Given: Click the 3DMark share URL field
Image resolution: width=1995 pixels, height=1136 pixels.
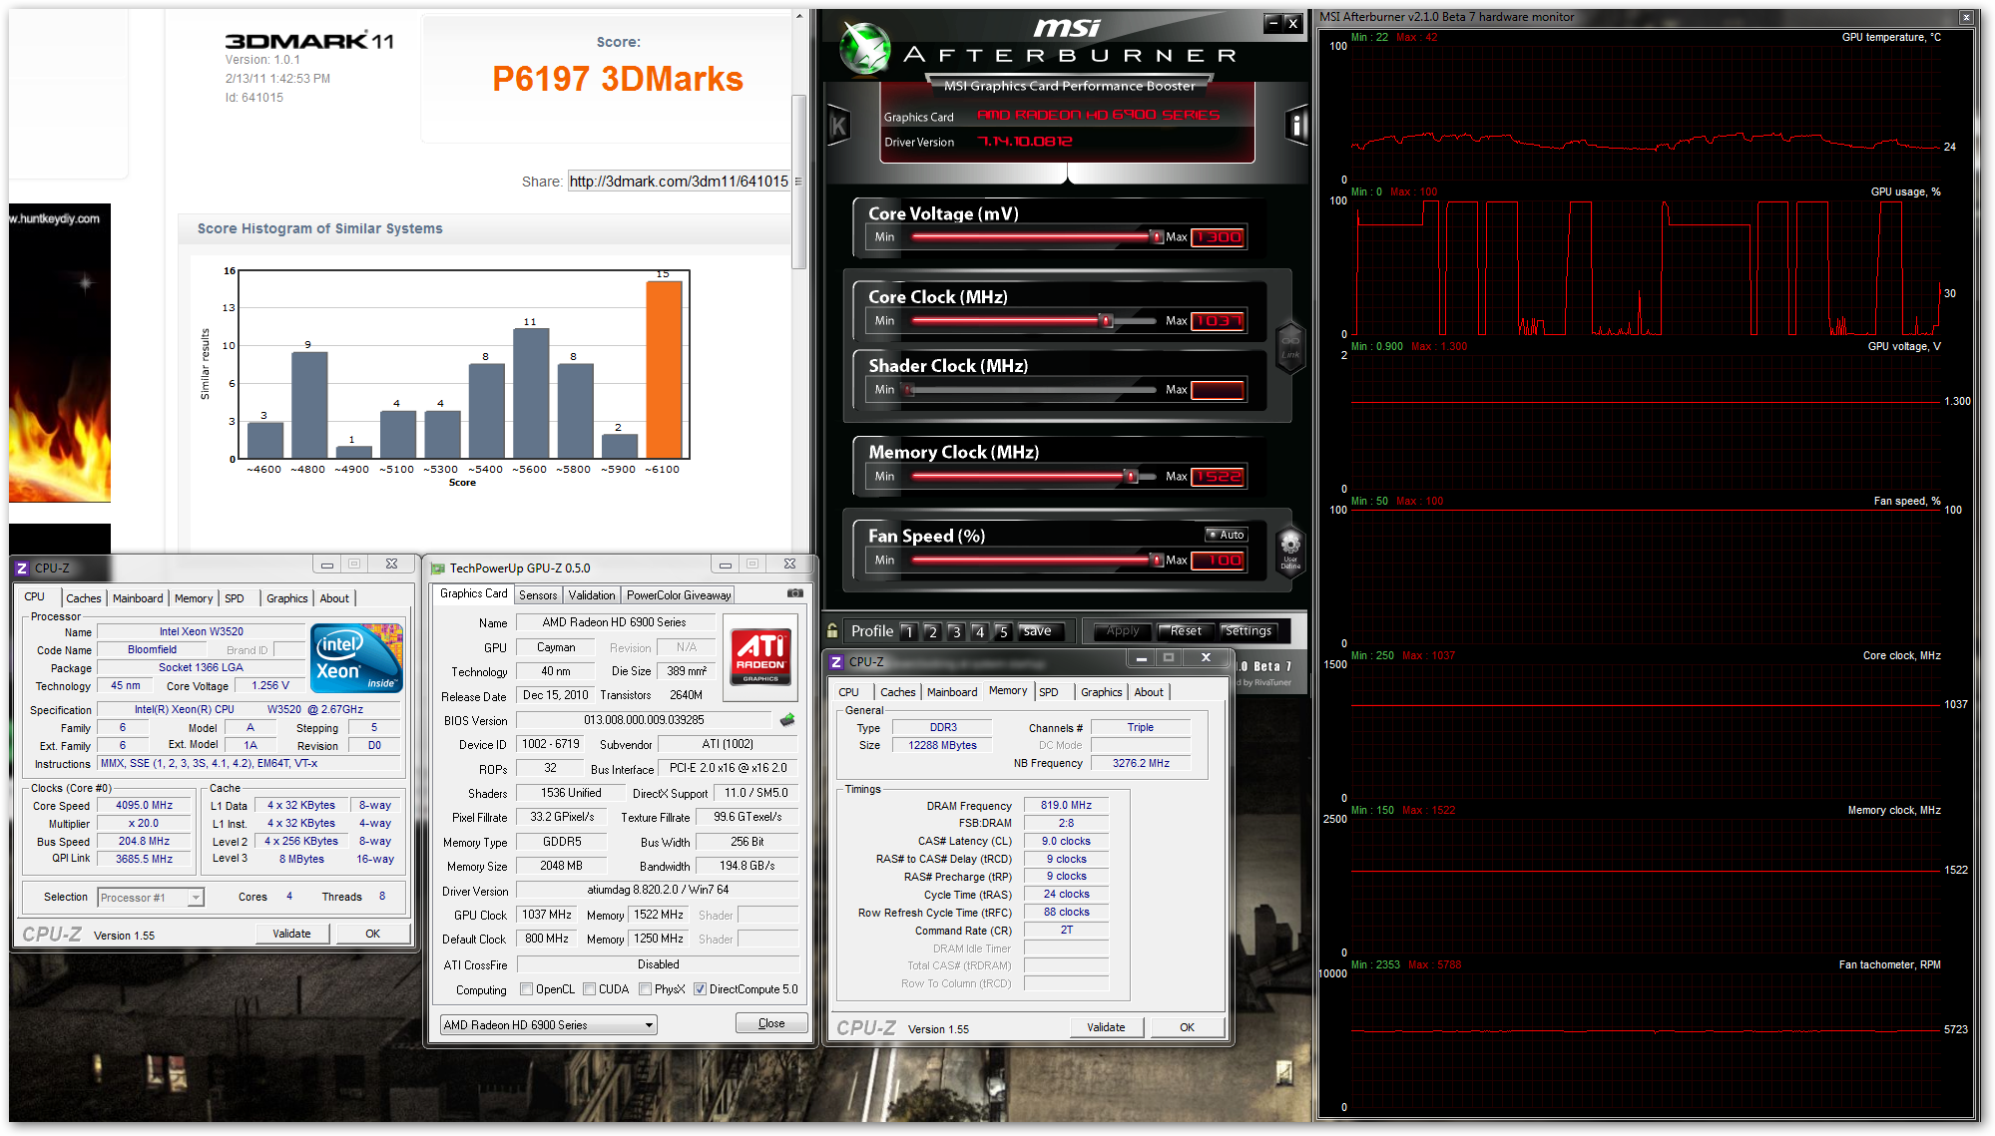Looking at the screenshot, I should 679,182.
